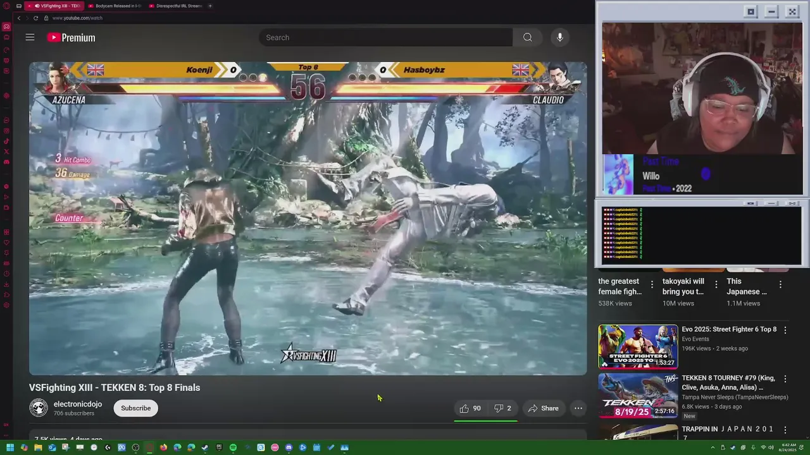View site info via address bar padlock

point(46,18)
